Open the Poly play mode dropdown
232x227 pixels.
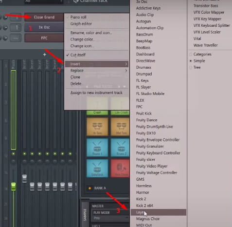[x=110, y=218]
